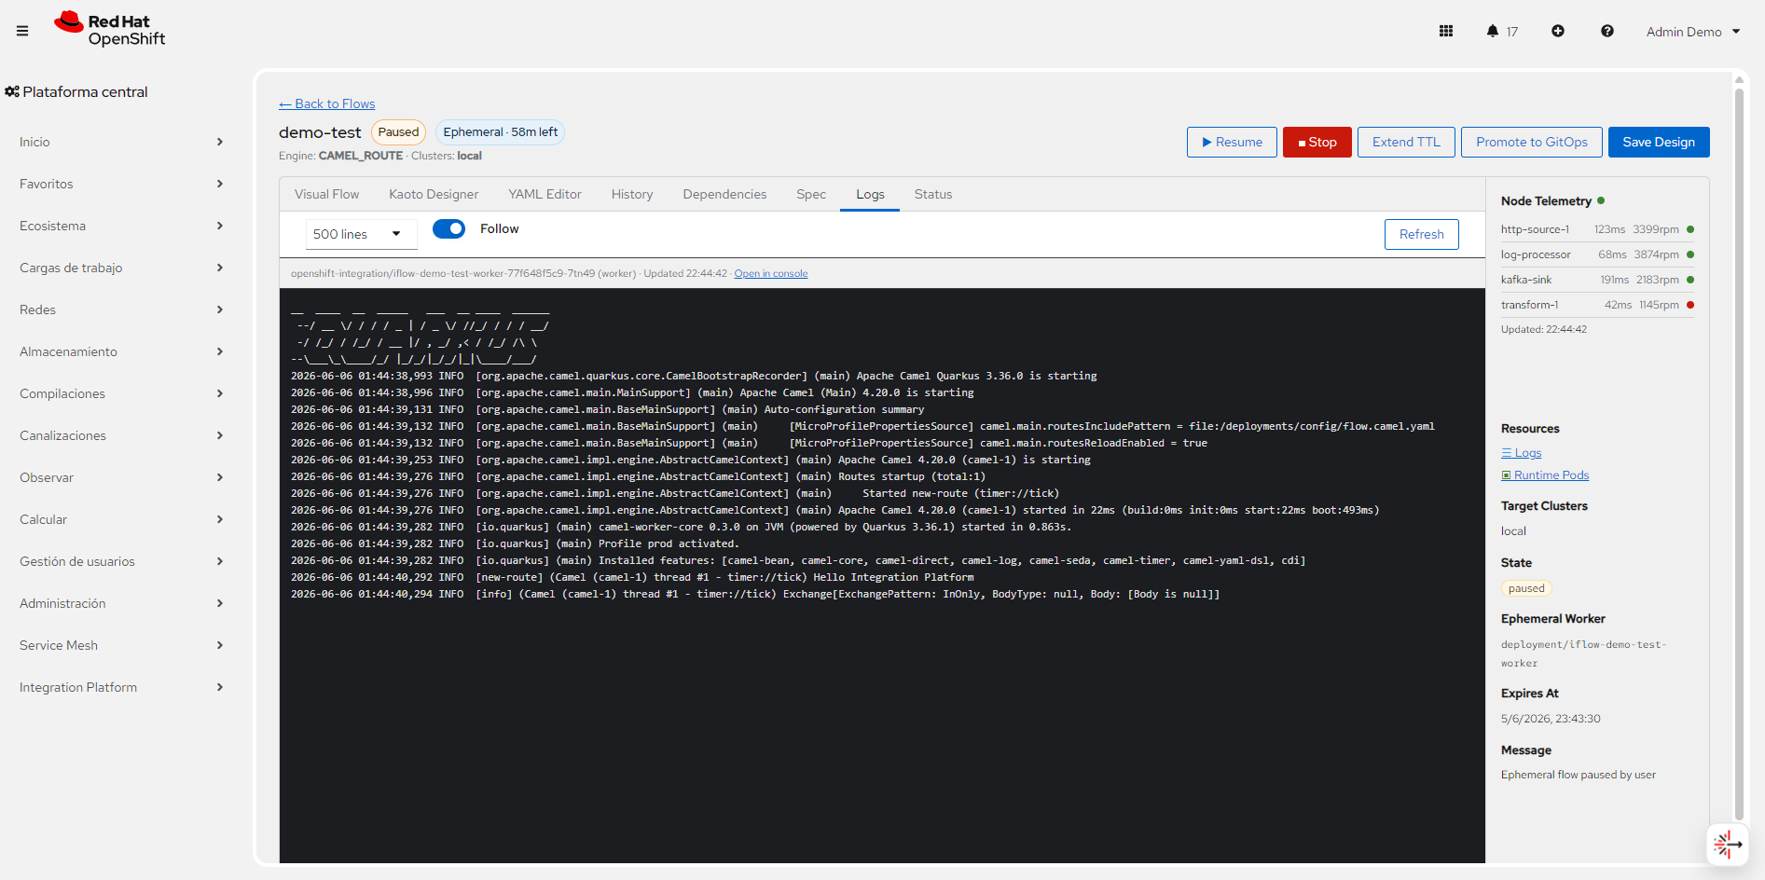This screenshot has width=1765, height=880.
Task: Open the Spec tab
Action: (811, 194)
